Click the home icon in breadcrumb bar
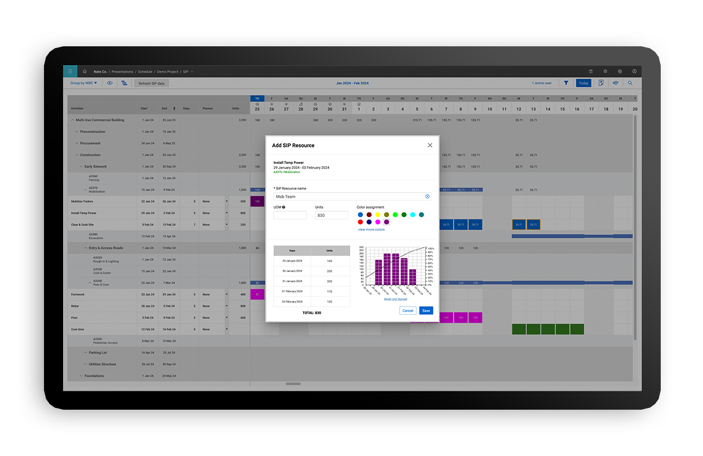Viewport: 703px width, 456px height. [84, 71]
